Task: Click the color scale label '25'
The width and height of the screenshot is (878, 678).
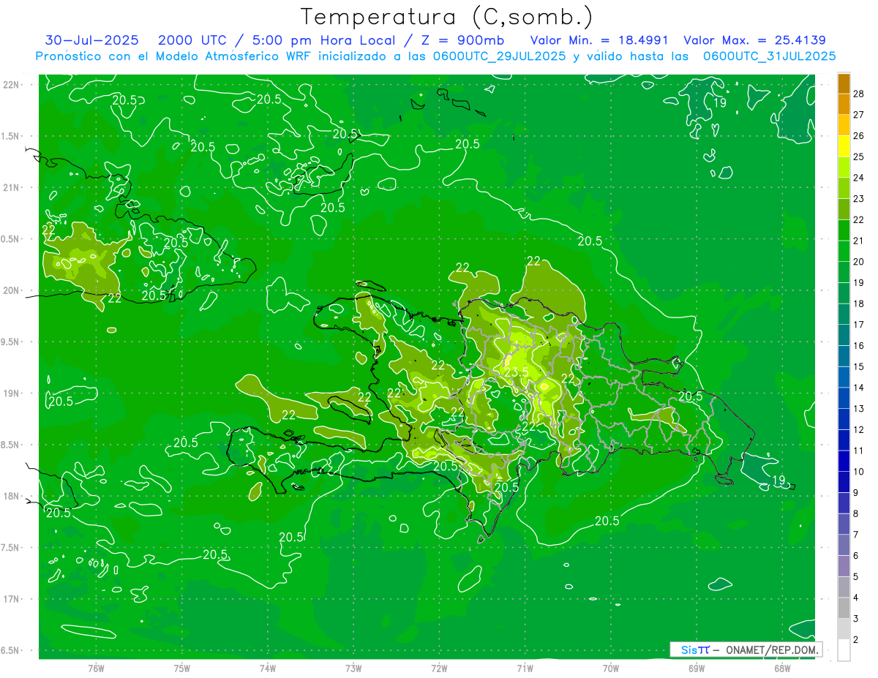Action: [859, 157]
